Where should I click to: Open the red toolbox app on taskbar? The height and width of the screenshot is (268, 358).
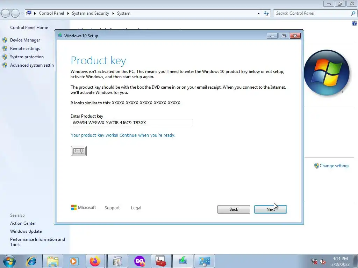tap(161, 261)
